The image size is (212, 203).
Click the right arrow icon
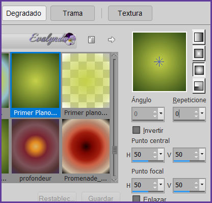[x=112, y=40]
